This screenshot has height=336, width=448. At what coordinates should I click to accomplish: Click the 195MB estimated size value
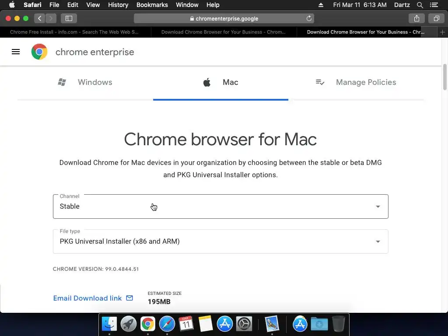(x=159, y=302)
